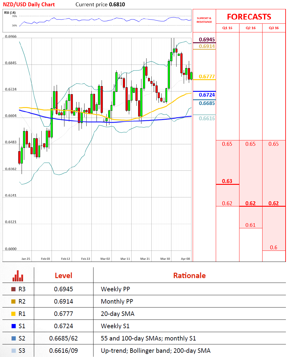This screenshot has width=288, height=357.
Task: Click the 0.6777 level table cell
Action: [64, 314]
